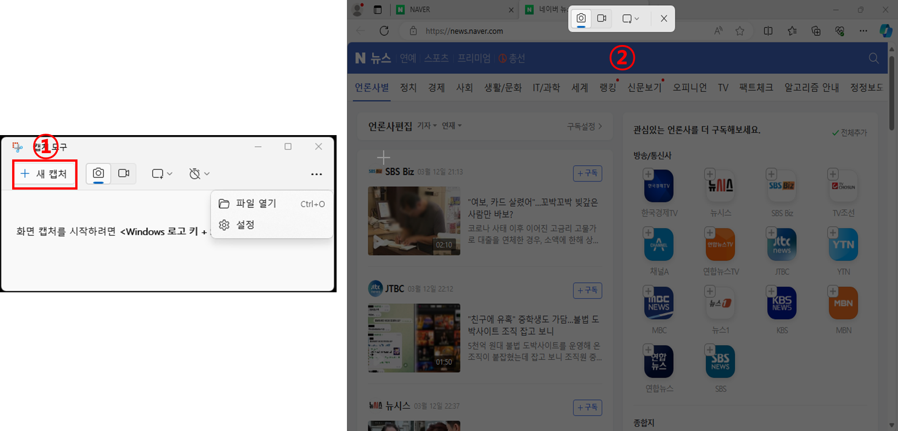Image resolution: width=898 pixels, height=431 pixels.
Task: Open the 스포츠 link in the header
Action: 436,58
